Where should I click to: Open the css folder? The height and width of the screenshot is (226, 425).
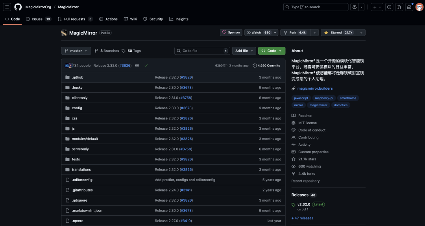click(x=74, y=118)
